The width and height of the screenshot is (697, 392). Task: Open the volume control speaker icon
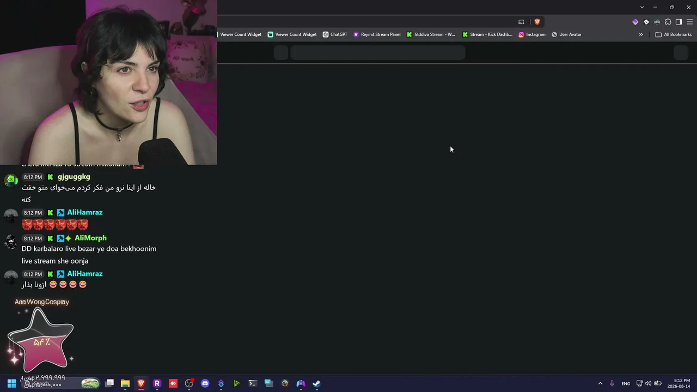648,383
